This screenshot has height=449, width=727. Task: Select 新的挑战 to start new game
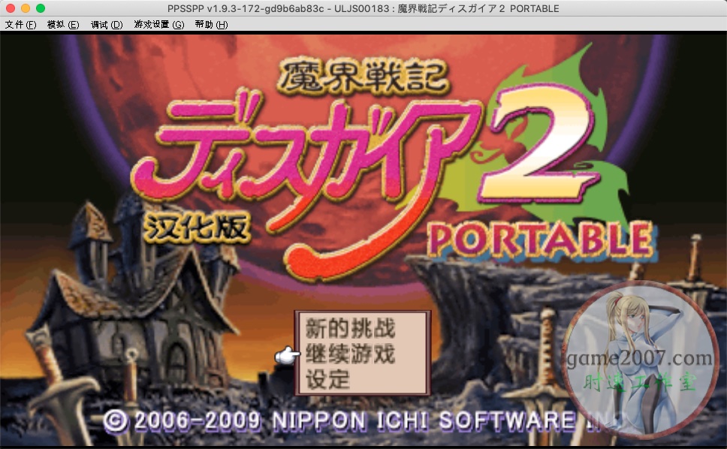click(x=350, y=329)
